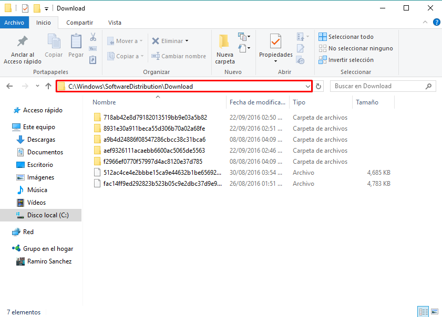
Task: Select folder f2966ef0770f57997d4ac8120e37d785
Action: pyautogui.click(x=153, y=162)
